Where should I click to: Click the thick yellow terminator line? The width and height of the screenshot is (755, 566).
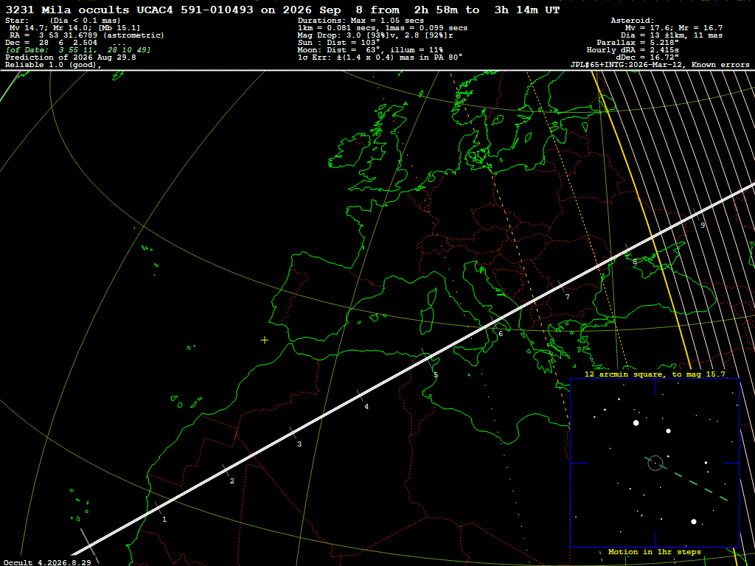click(x=641, y=220)
